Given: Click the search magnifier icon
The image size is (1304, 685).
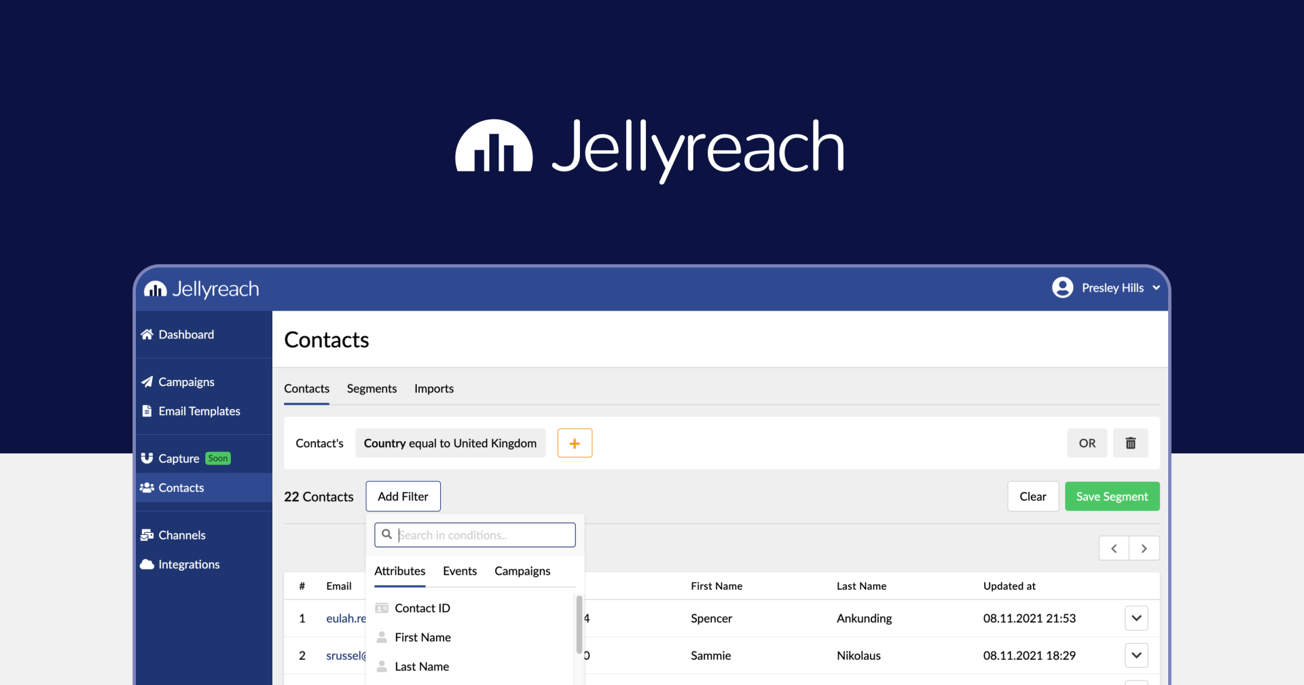Looking at the screenshot, I should coord(386,534).
